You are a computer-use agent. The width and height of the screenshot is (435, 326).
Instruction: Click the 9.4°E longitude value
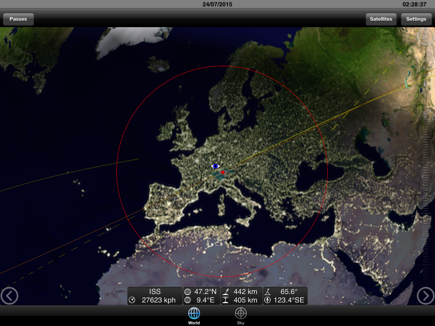tap(206, 300)
